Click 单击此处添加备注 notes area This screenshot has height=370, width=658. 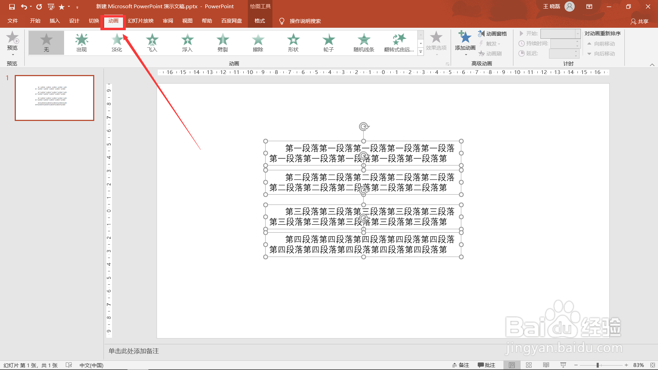click(x=134, y=351)
